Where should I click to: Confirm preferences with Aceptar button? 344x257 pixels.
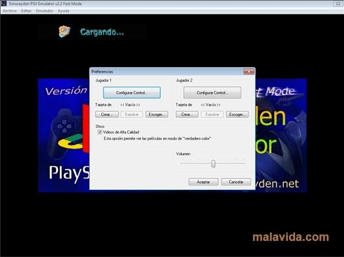pyautogui.click(x=203, y=182)
